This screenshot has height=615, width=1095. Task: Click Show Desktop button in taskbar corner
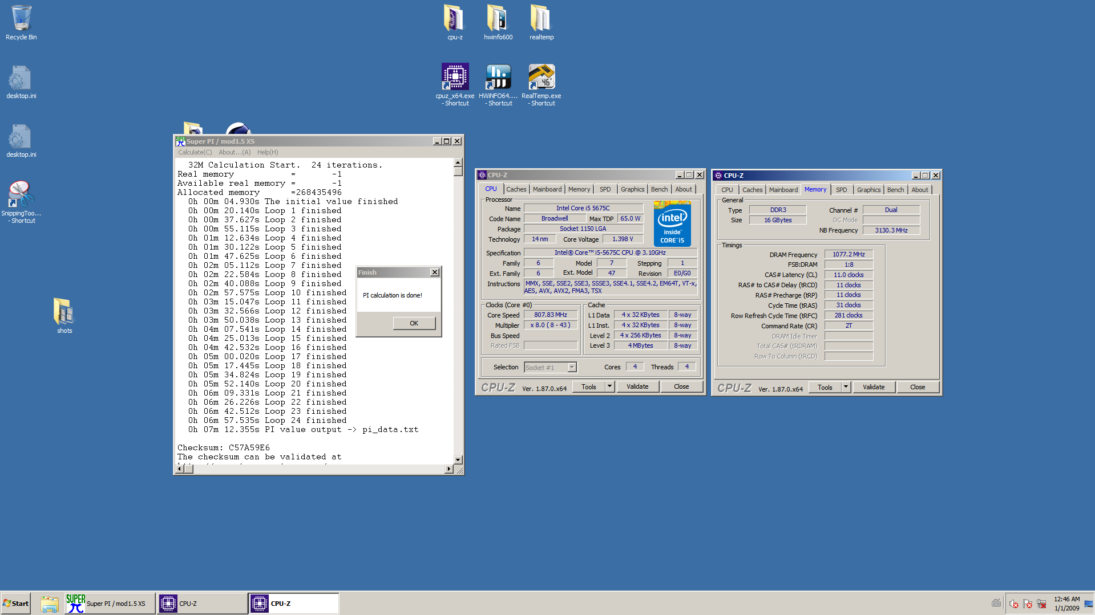click(1089, 604)
